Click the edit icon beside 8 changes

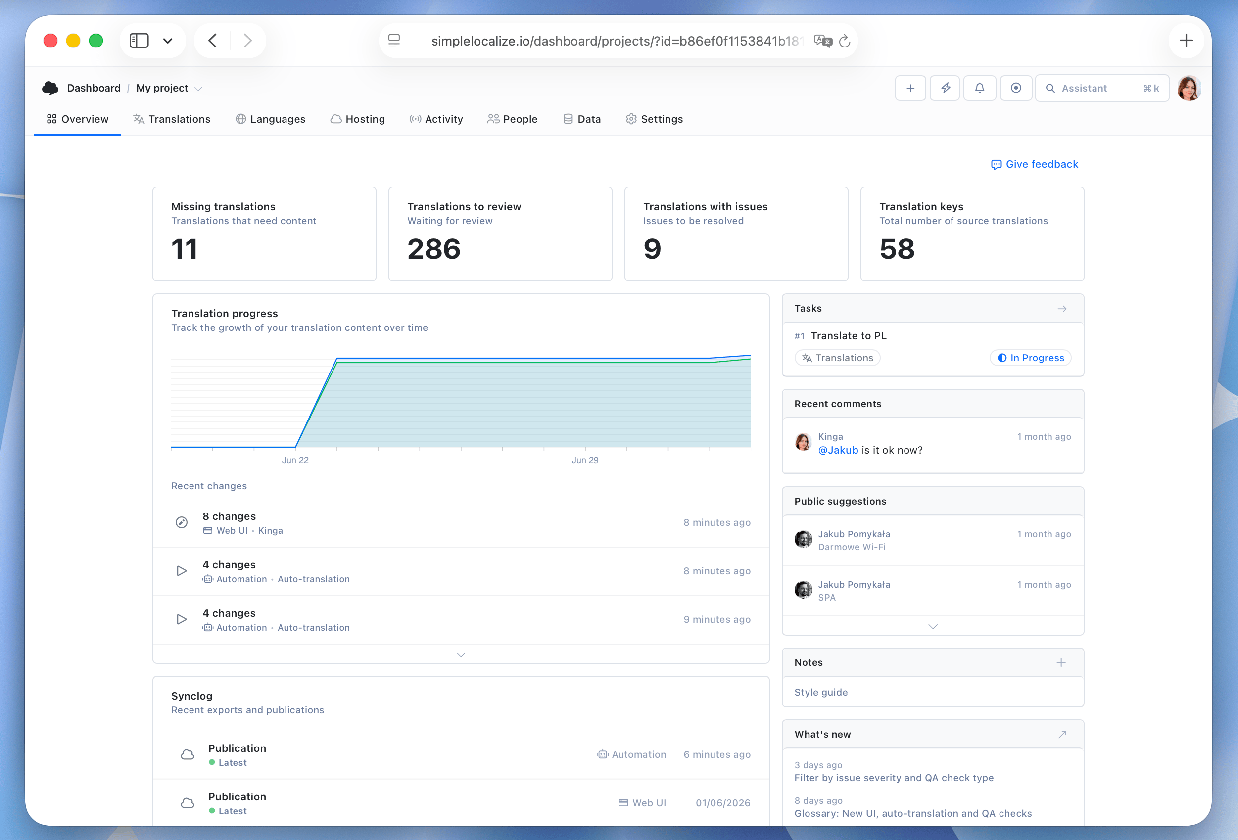click(x=182, y=522)
